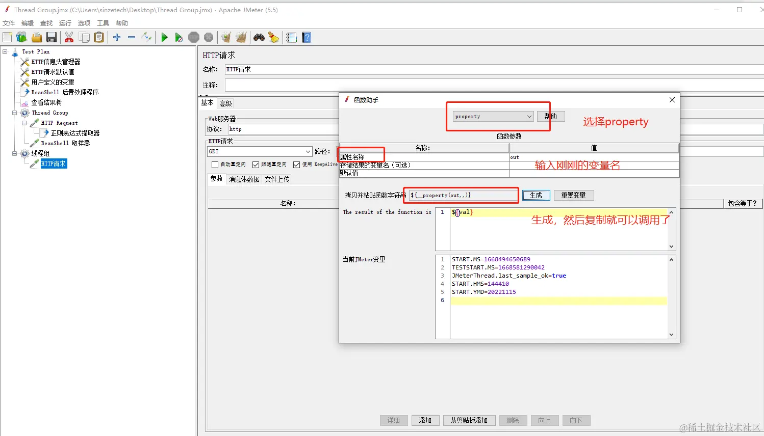Open the 工具 menu
The width and height of the screenshot is (764, 436).
[x=103, y=23]
